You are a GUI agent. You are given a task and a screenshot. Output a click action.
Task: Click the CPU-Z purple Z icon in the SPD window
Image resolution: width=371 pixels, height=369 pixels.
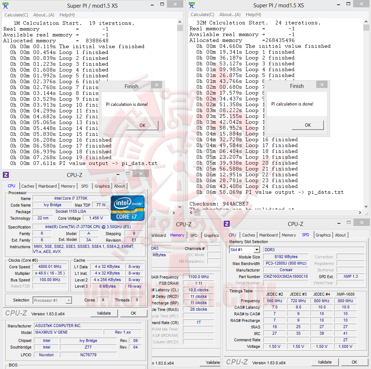click(x=227, y=223)
